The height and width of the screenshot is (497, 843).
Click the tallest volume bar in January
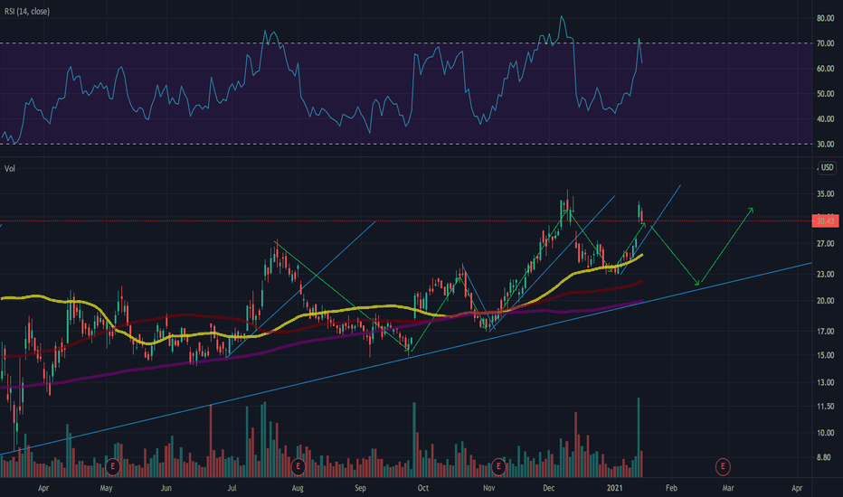639,437
